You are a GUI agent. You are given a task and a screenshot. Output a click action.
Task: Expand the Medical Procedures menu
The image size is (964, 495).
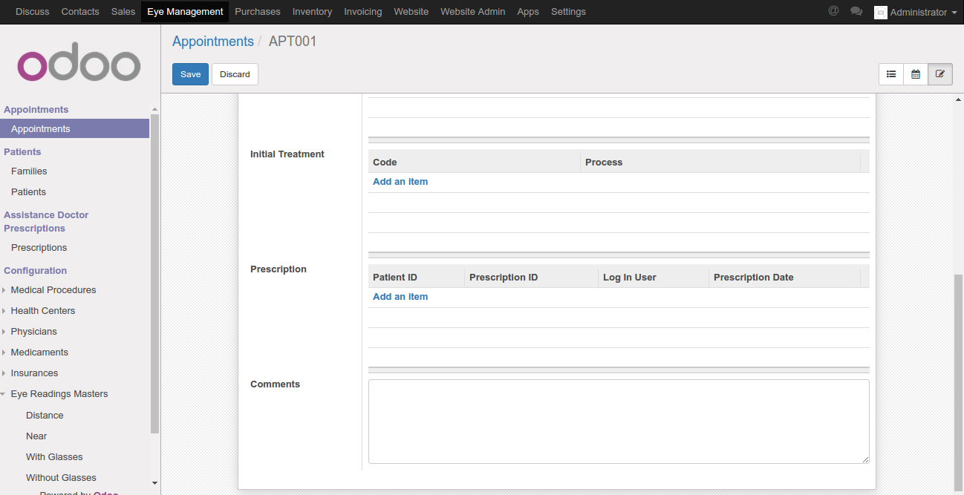coord(53,290)
